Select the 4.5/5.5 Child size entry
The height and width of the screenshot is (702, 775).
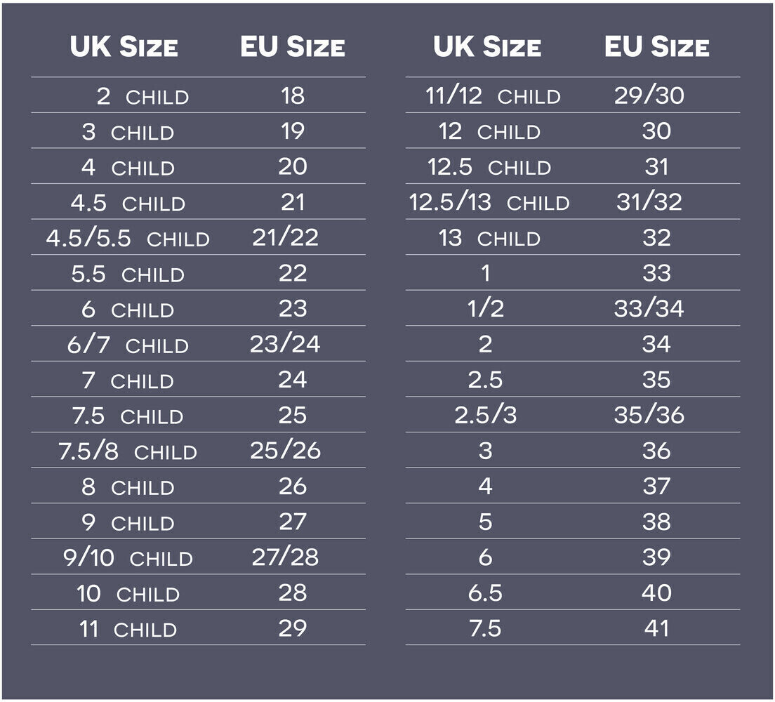[x=128, y=238]
